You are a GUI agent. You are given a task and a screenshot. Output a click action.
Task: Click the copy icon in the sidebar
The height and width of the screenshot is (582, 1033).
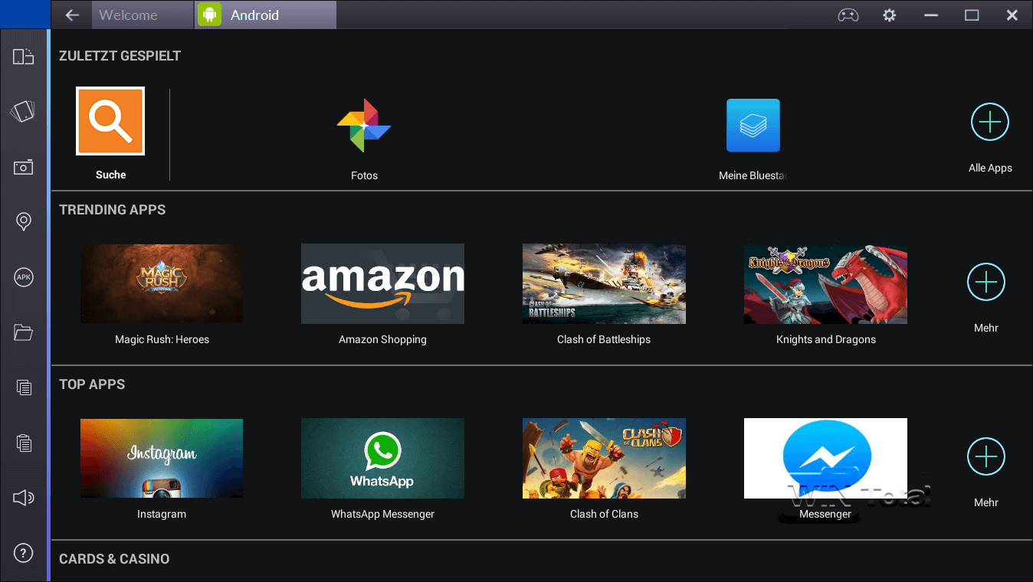(x=23, y=387)
